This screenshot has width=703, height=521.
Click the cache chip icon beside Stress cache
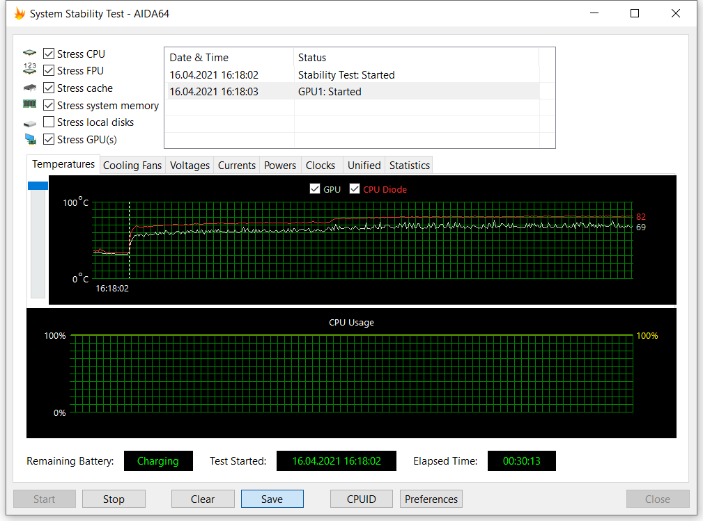(29, 87)
